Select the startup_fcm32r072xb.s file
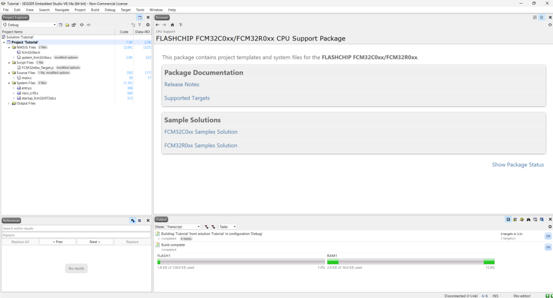553x298 pixels. coord(39,98)
